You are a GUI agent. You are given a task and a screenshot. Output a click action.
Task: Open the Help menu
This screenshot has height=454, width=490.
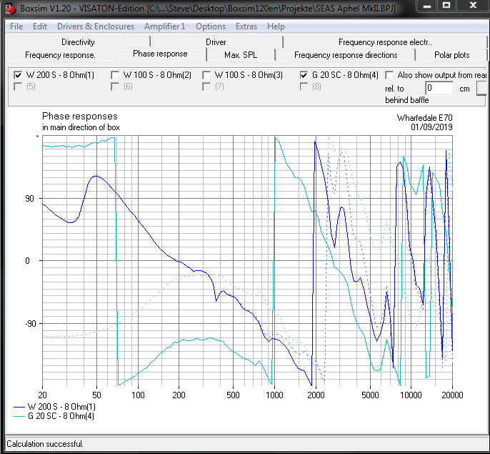276,26
